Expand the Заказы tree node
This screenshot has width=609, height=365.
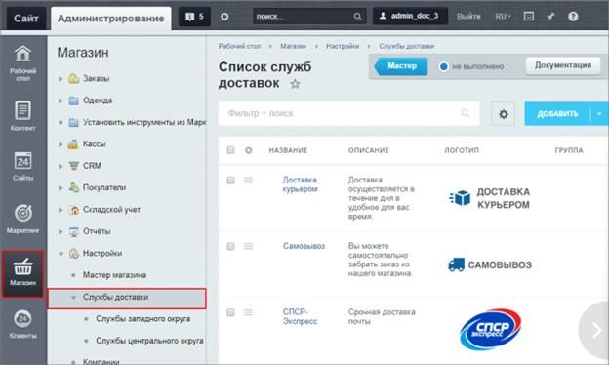click(61, 79)
